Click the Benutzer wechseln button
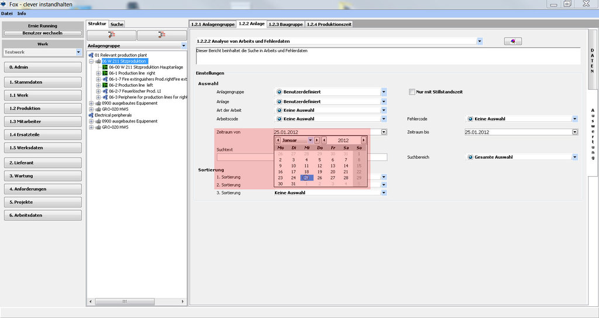The image size is (599, 318). pos(42,33)
